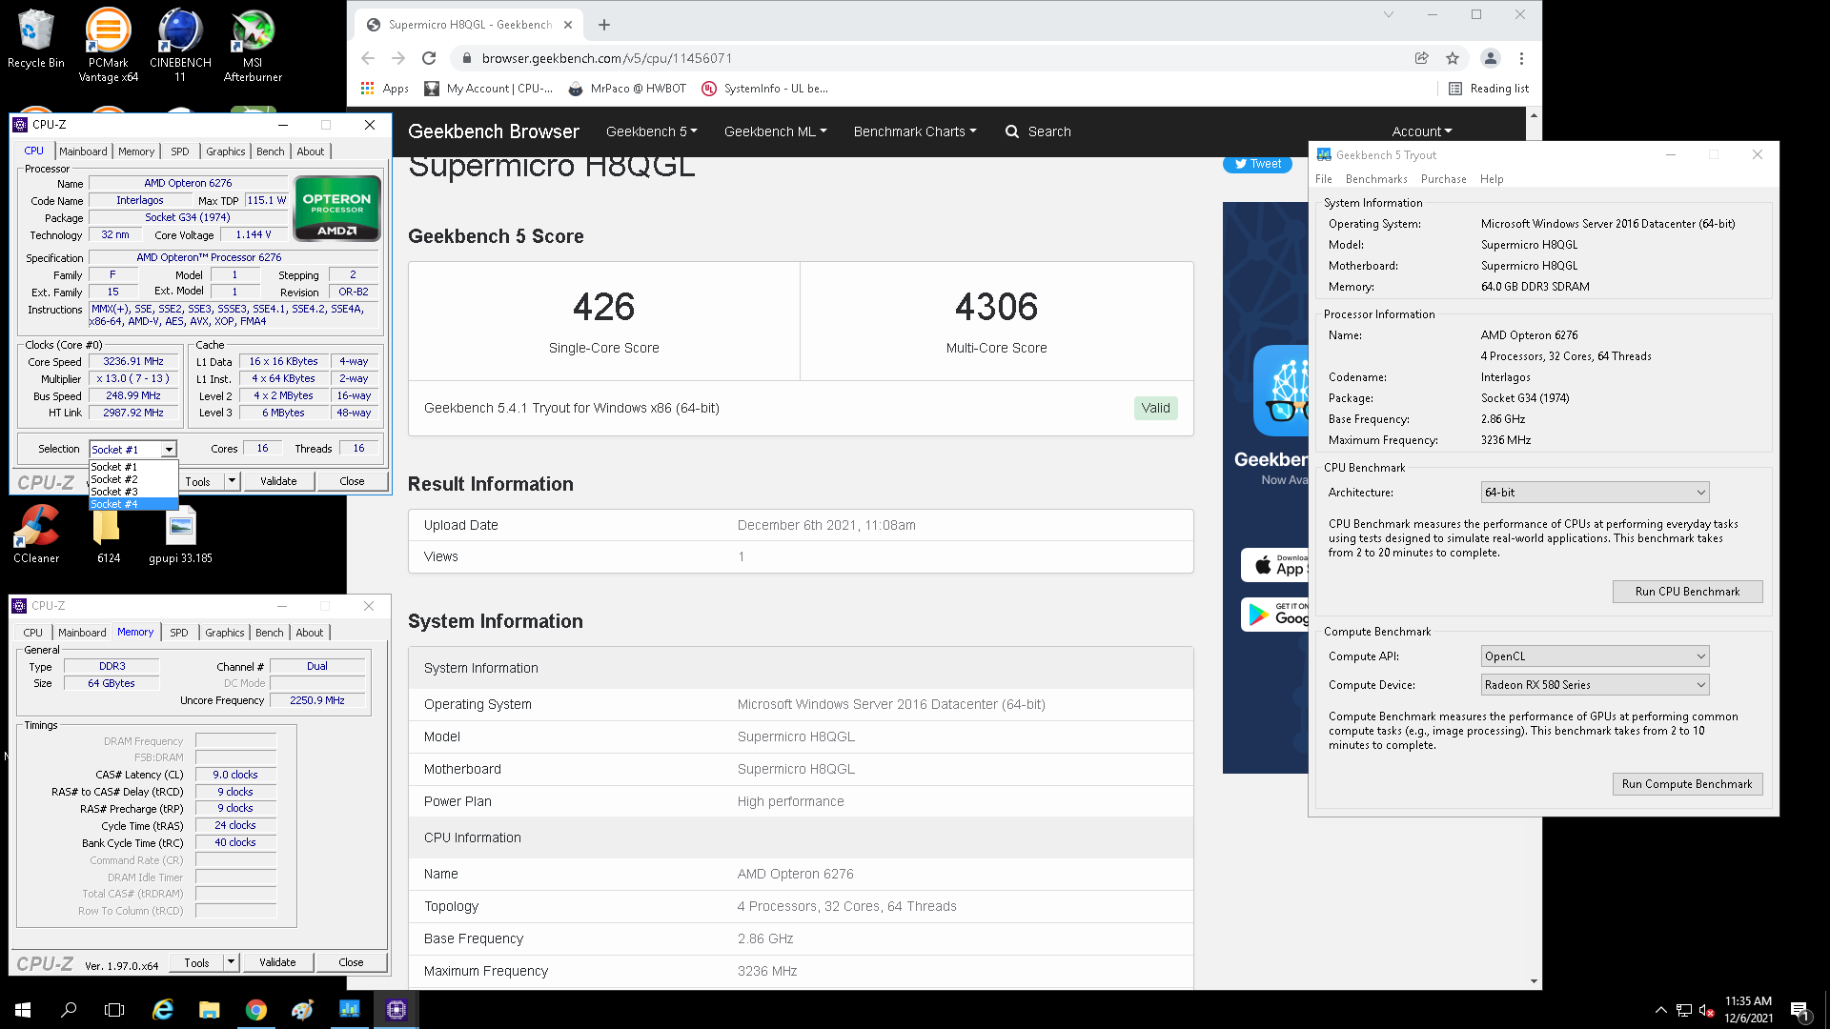Open Task View on taskbar
The height and width of the screenshot is (1029, 1830).
tap(114, 1010)
